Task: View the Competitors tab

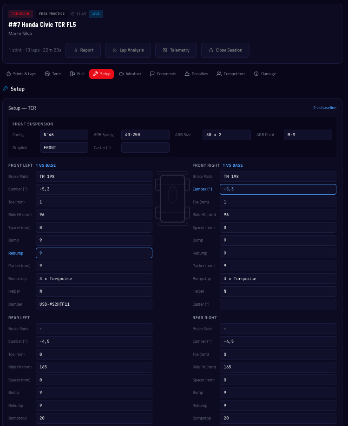Action: (x=231, y=74)
